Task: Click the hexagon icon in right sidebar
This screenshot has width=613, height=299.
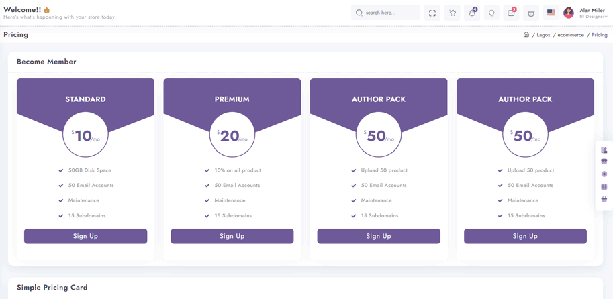Action: coord(604,174)
